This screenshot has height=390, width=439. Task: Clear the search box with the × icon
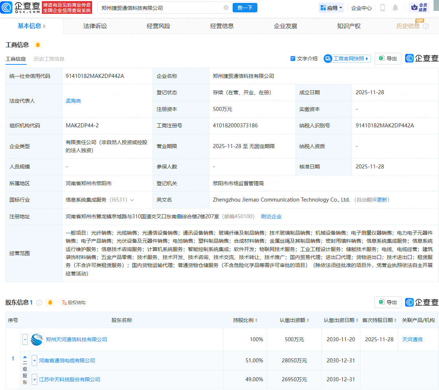pos(226,7)
